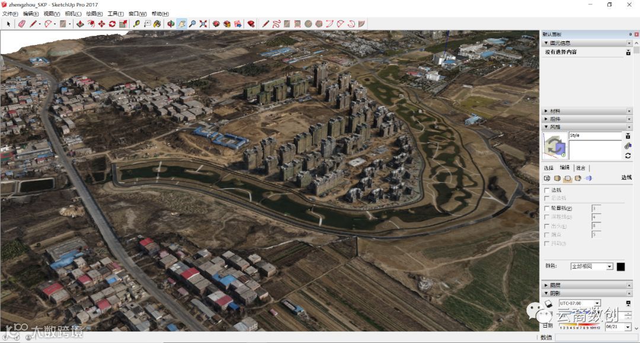Collapse the 阴影 shadows panel

546,293
